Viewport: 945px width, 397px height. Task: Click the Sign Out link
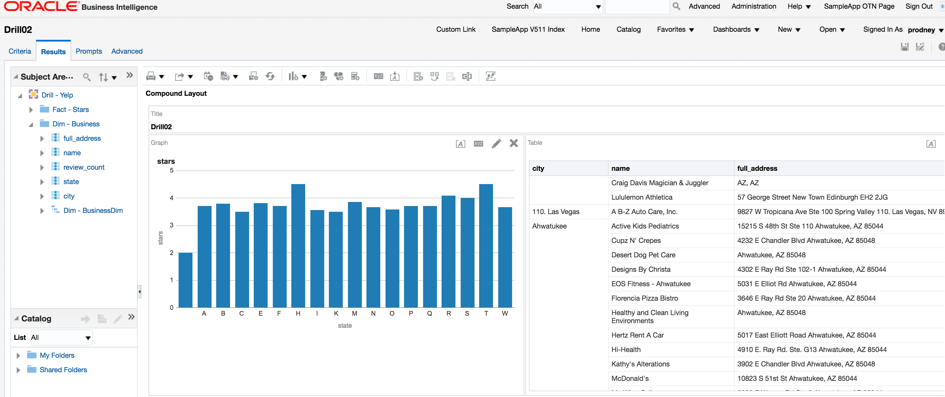coord(919,6)
